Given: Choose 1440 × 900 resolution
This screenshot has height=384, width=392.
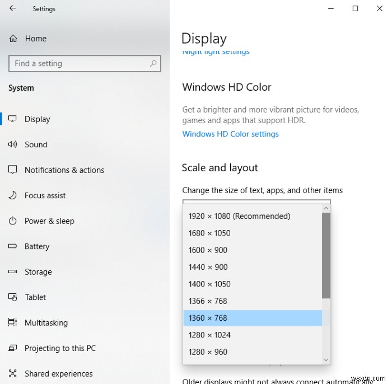Looking at the screenshot, I should coord(253,267).
